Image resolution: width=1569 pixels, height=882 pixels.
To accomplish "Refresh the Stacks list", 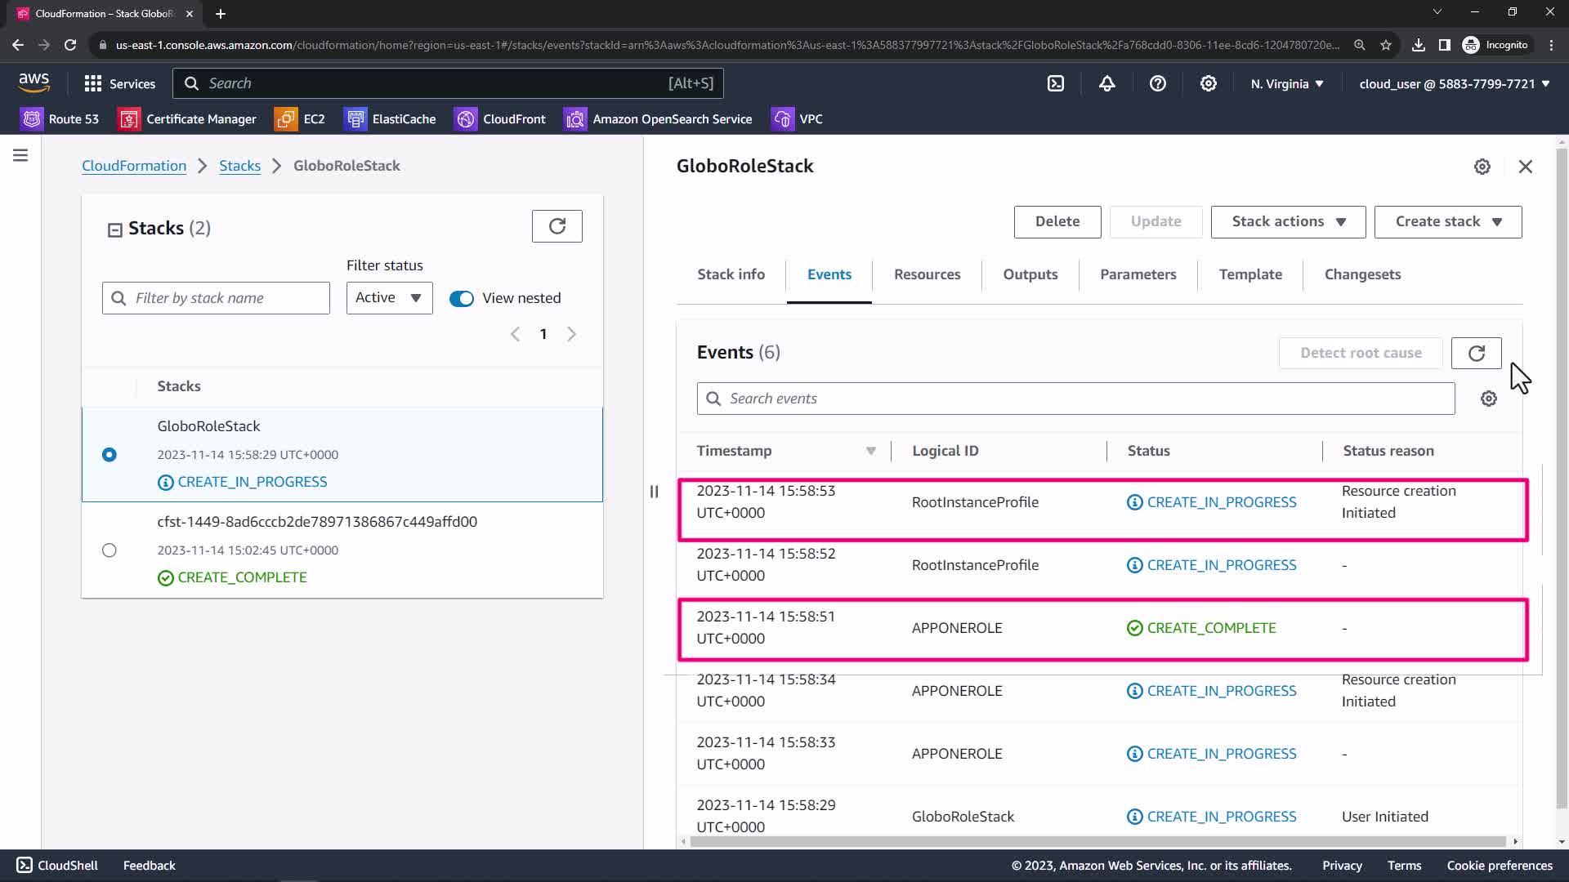I will click(557, 226).
